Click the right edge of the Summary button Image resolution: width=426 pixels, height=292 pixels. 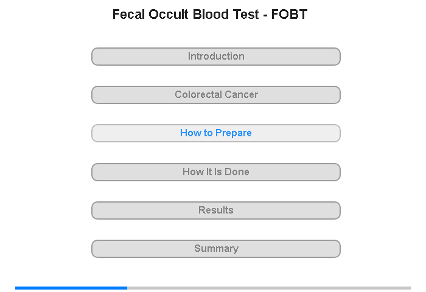[x=339, y=249]
